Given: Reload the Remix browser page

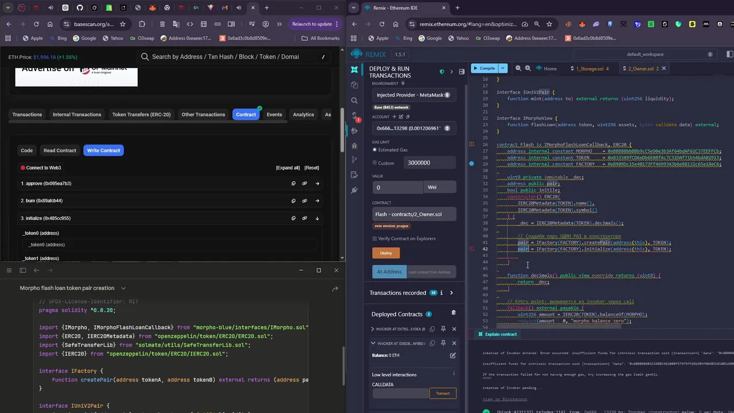Looking at the screenshot, I should click(x=382, y=24).
